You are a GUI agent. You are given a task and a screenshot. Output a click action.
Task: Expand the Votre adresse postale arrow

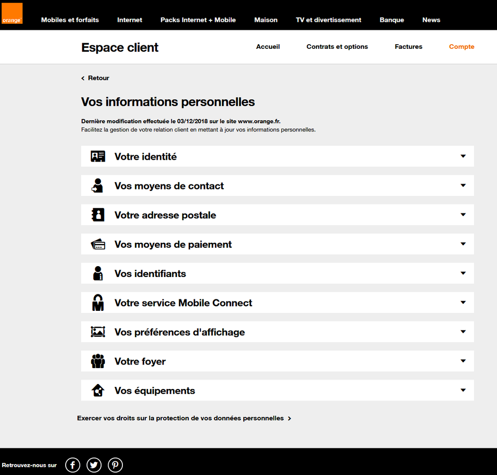pyautogui.click(x=463, y=214)
